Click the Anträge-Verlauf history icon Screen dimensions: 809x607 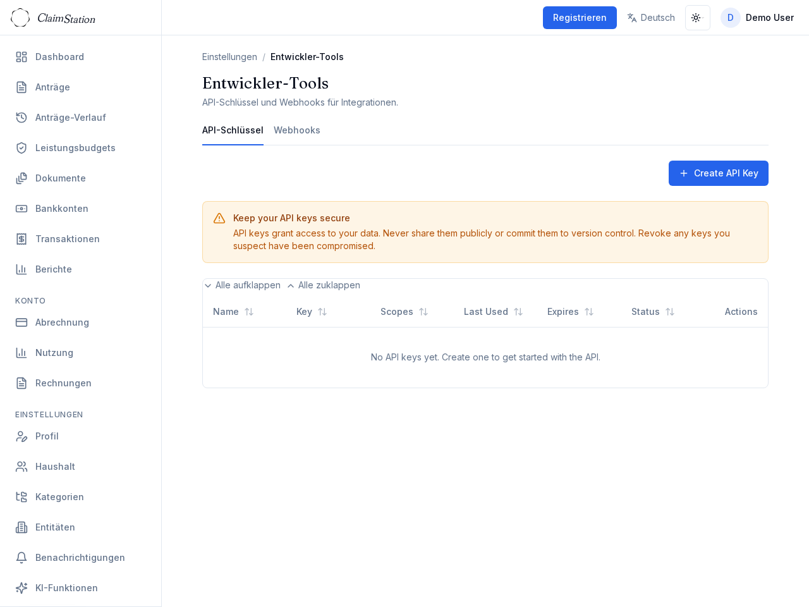coord(21,118)
